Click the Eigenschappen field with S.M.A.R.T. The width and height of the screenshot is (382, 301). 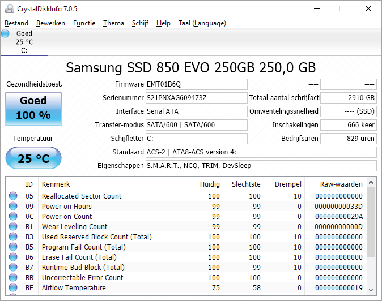pos(261,166)
